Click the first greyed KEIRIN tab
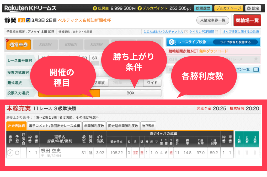The height and width of the screenshot is (177, 267). pyautogui.click(x=45, y=45)
